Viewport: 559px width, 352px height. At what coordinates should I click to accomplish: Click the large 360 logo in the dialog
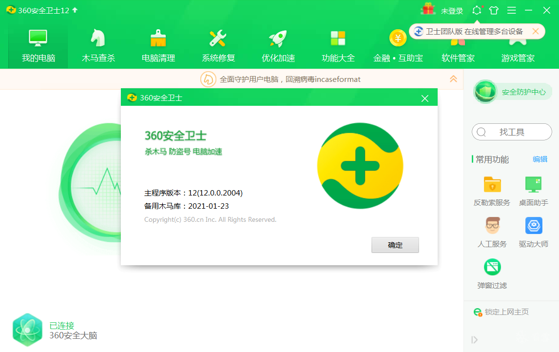click(360, 166)
